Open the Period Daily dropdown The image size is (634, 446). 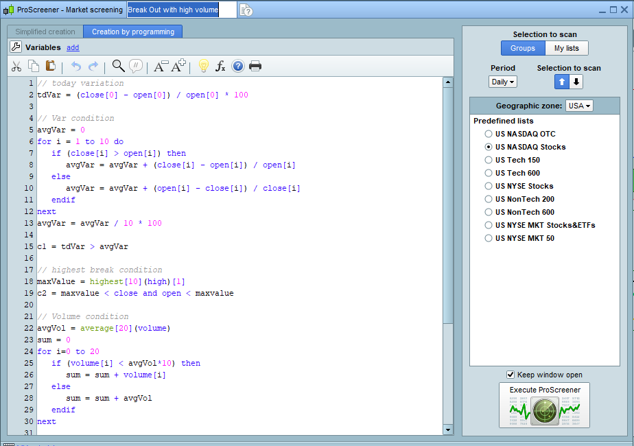tap(502, 82)
